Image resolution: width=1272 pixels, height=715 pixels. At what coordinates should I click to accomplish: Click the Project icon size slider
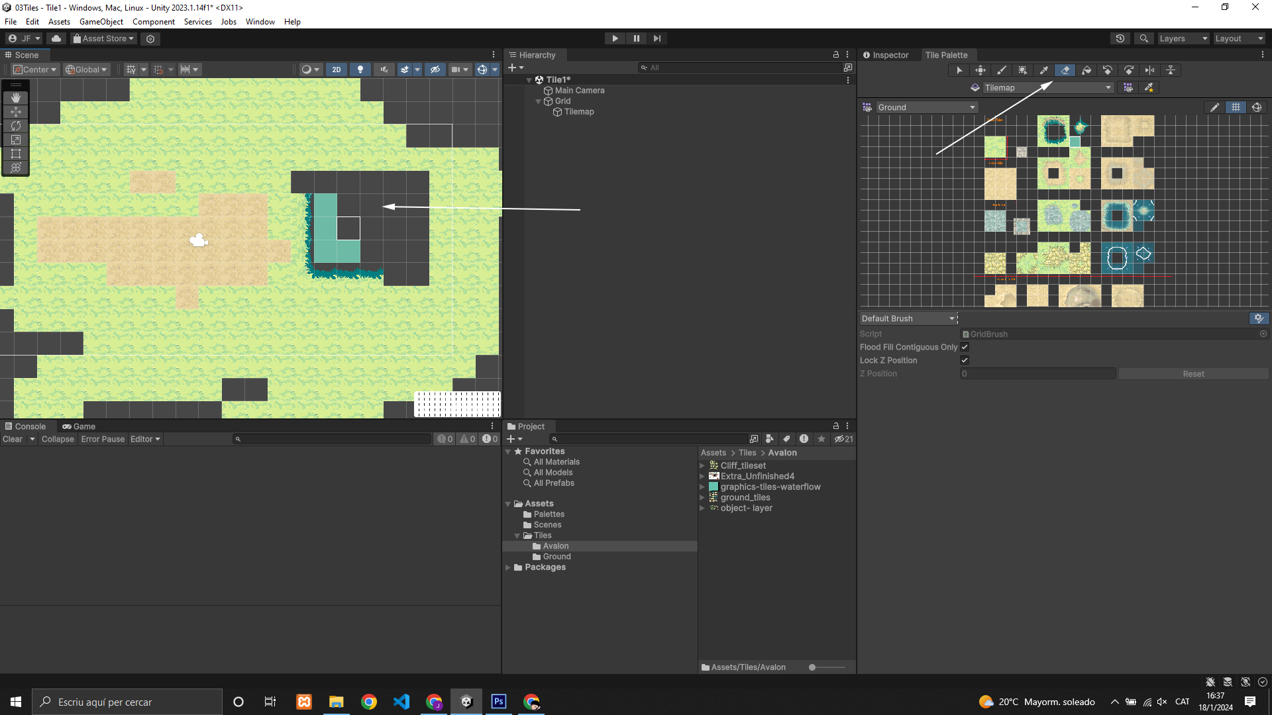tap(813, 667)
